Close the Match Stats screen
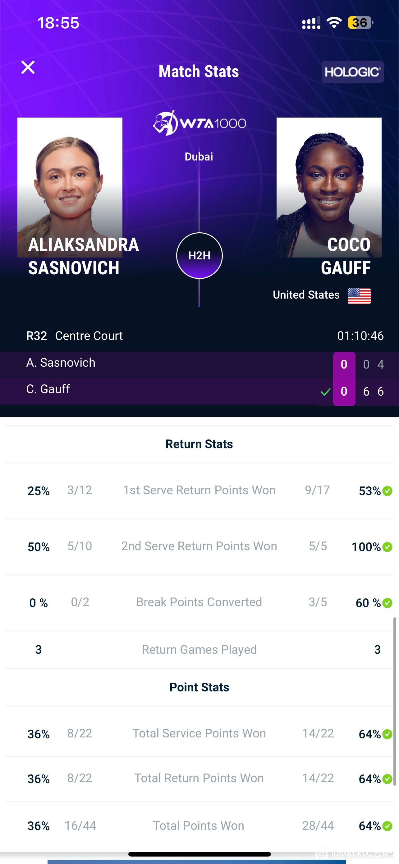Viewport: 399px width, 864px height. point(28,67)
